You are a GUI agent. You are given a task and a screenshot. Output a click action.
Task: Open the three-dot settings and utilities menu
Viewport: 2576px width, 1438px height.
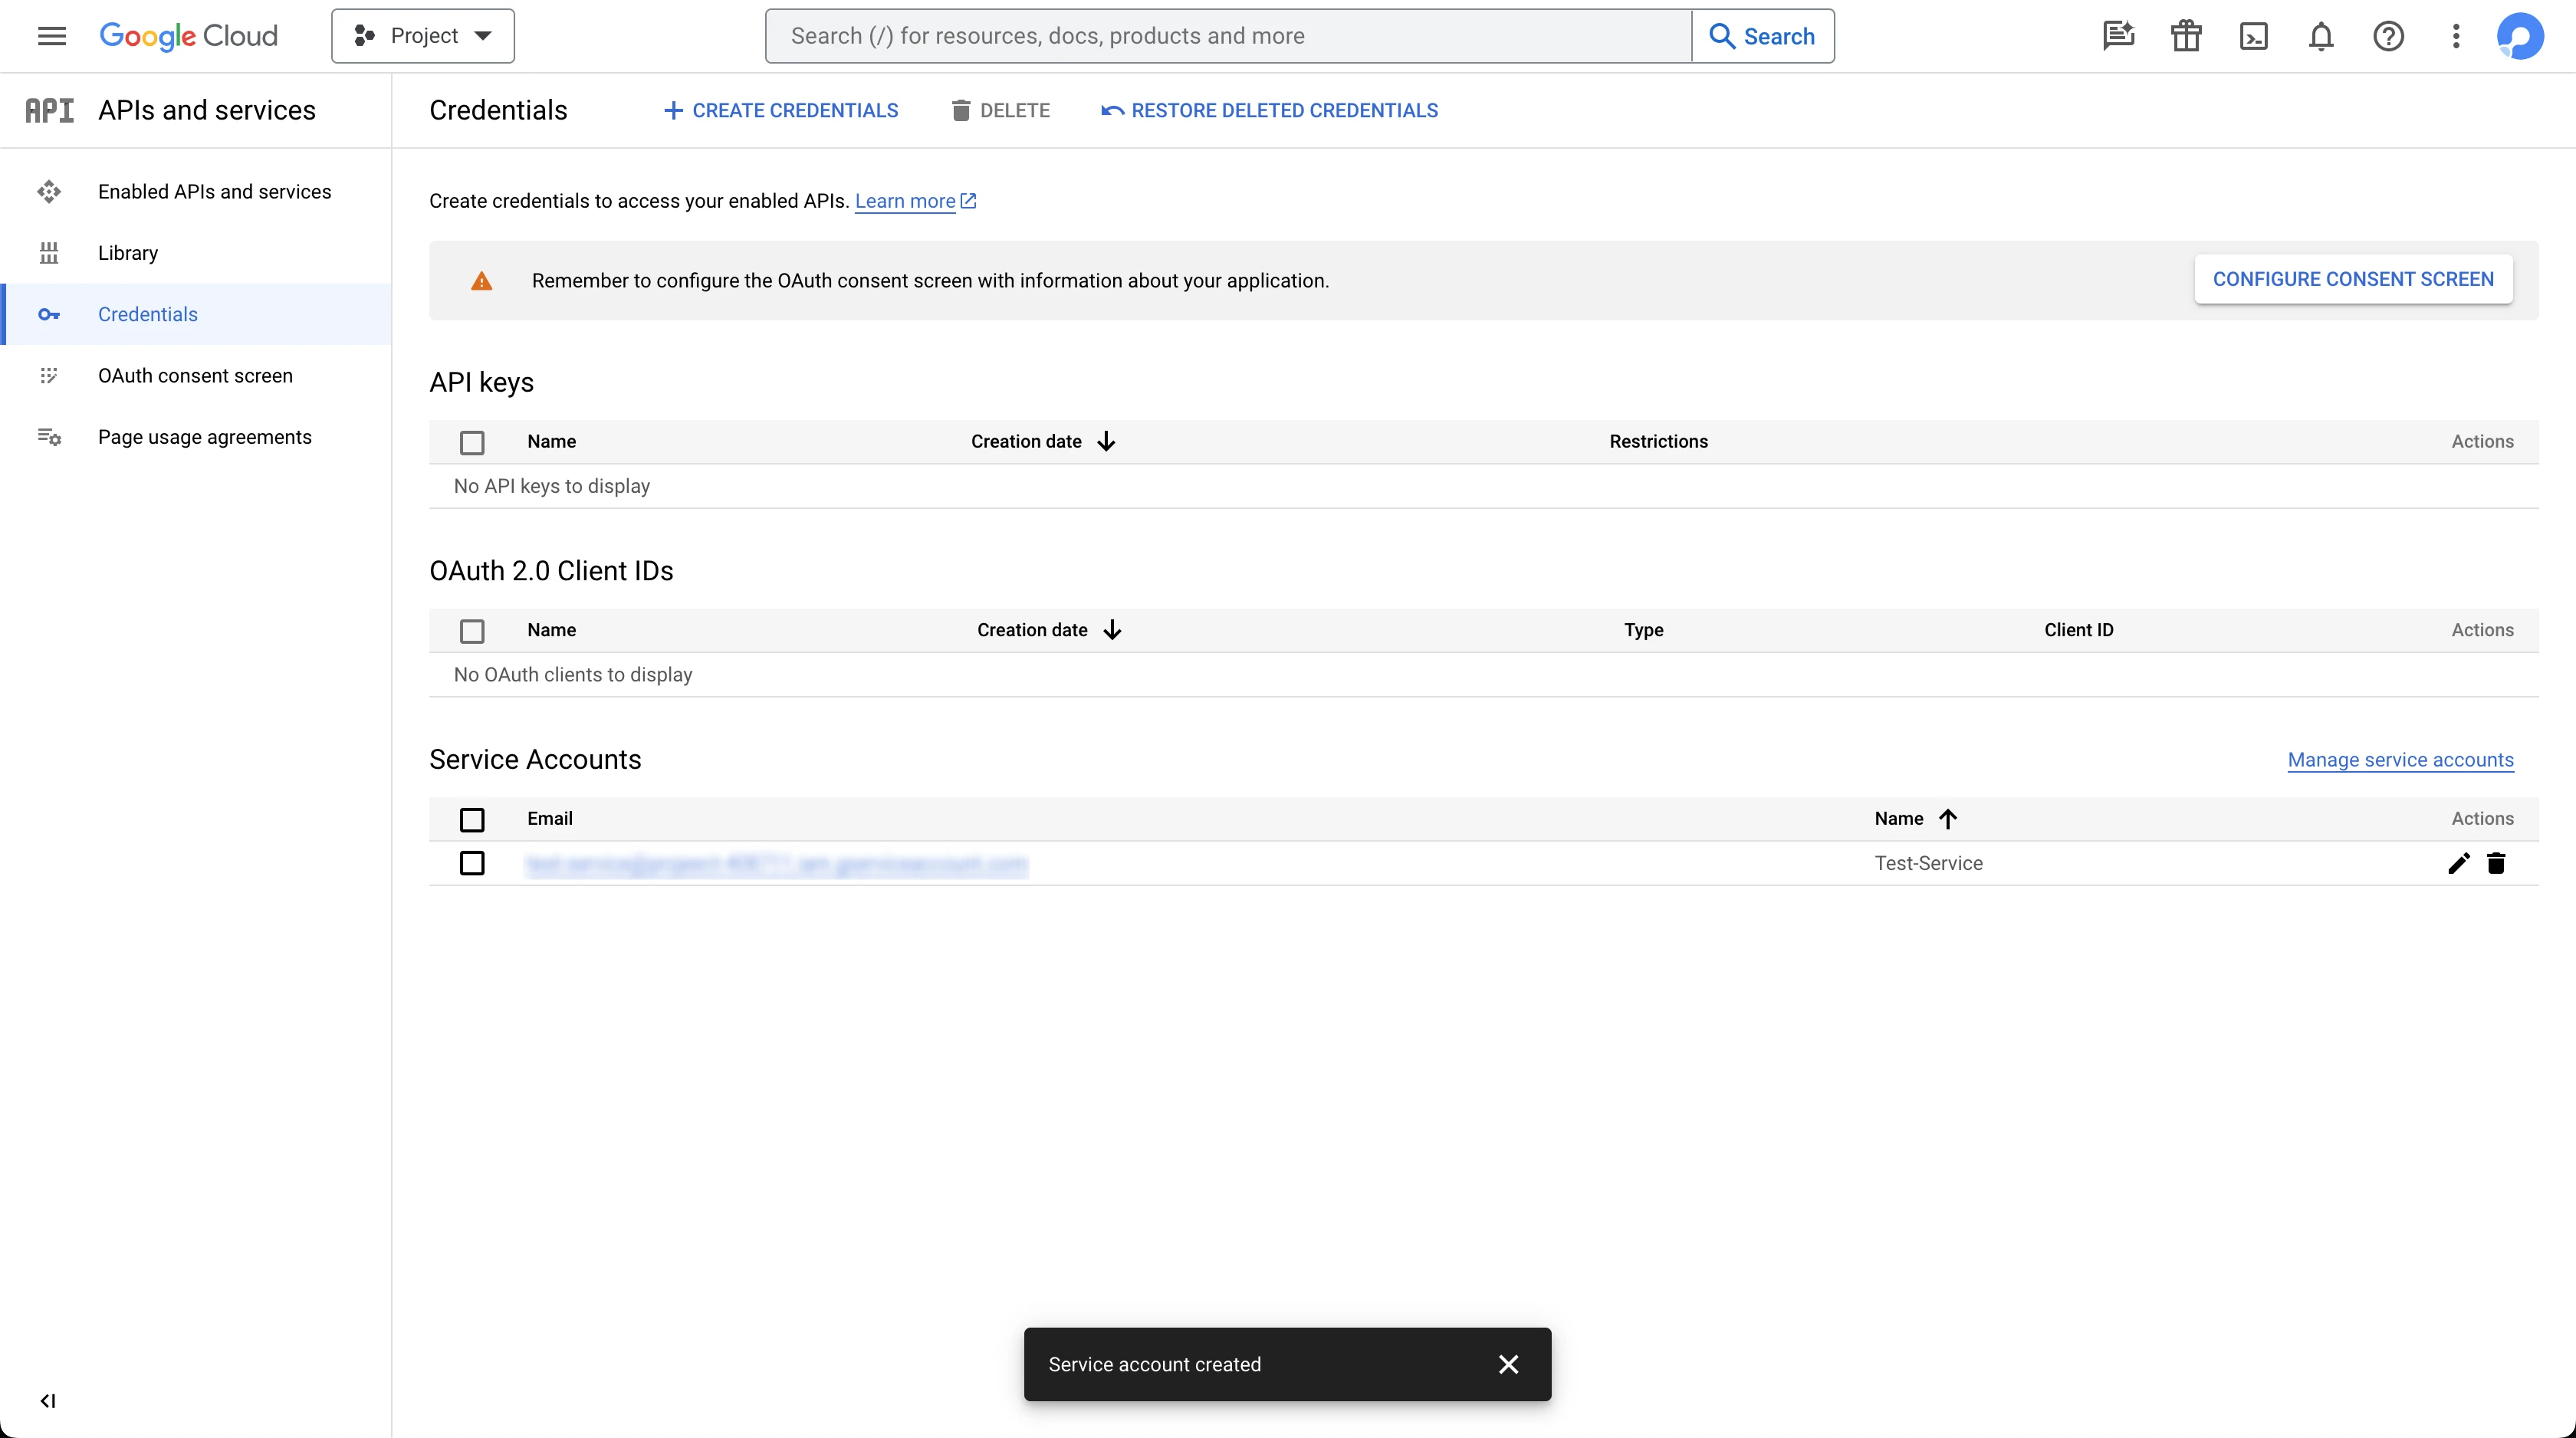pyautogui.click(x=2455, y=36)
